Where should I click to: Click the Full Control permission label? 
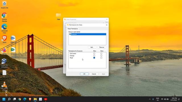73,54
